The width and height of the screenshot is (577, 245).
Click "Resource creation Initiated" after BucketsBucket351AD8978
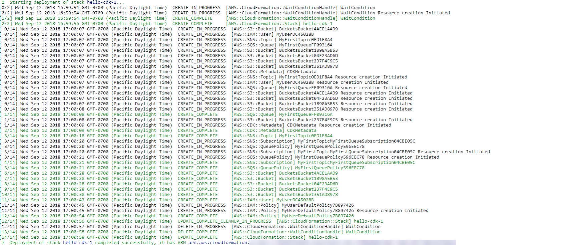pyautogui.click(x=377, y=109)
